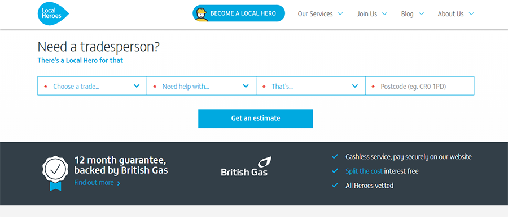Open the Need help with dropdown
508x217 pixels.
[202, 86]
